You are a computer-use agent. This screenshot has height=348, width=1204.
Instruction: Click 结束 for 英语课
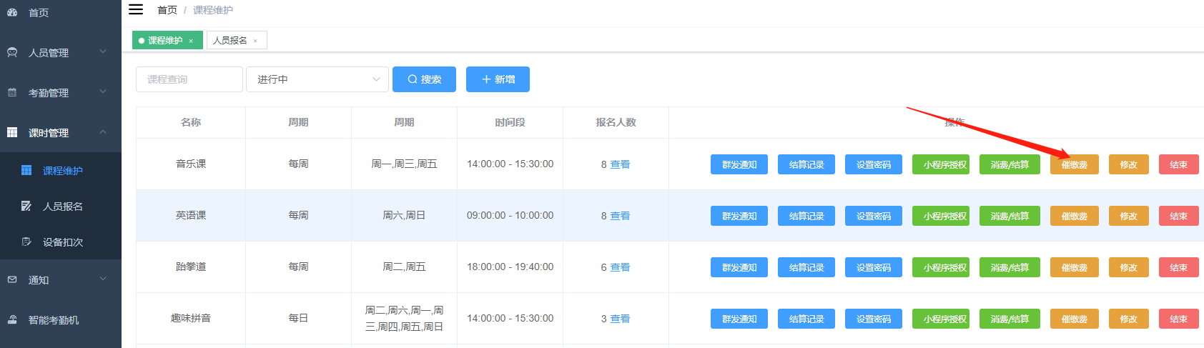pyautogui.click(x=1179, y=216)
